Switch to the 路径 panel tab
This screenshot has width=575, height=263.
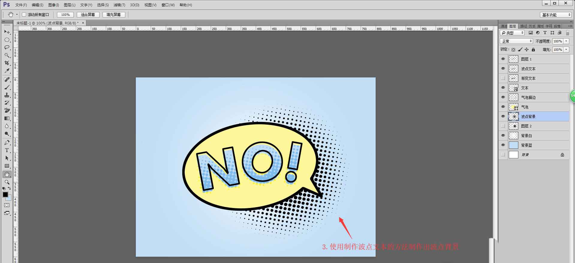point(523,26)
